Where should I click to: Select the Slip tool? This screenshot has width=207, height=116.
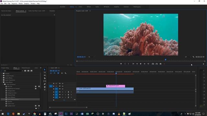(x=45, y=81)
